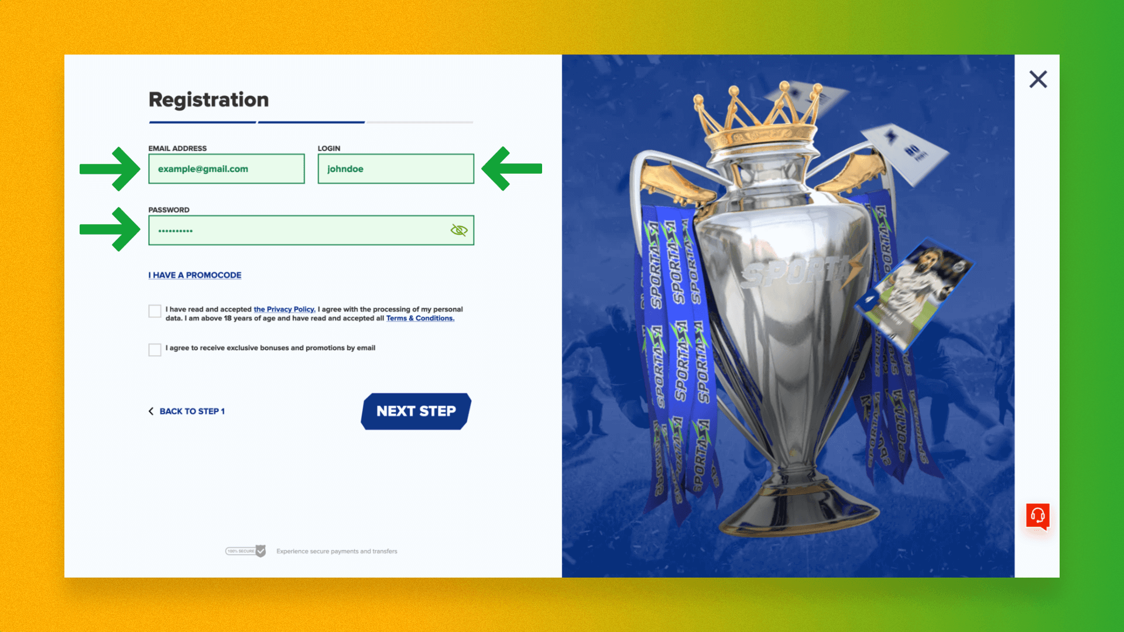Image resolution: width=1124 pixels, height=632 pixels.
Task: Select the email address input field
Action: tap(226, 168)
